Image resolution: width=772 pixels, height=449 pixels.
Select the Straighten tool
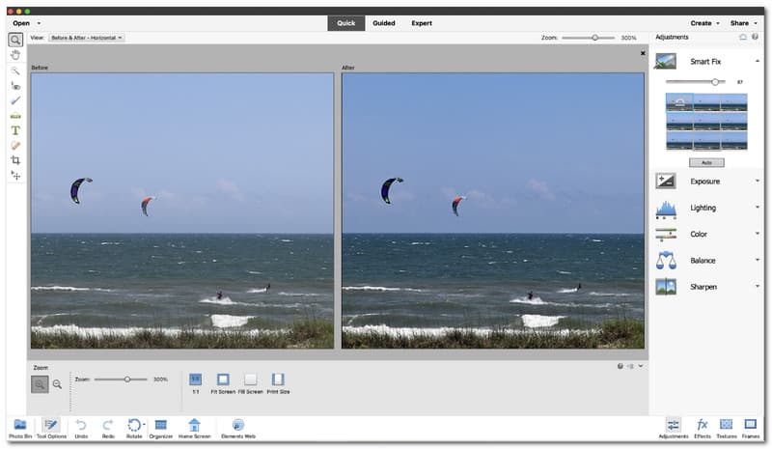[15, 115]
